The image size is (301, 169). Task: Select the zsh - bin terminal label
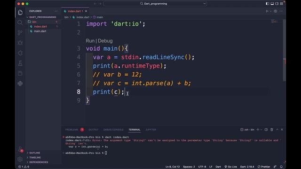pos(247,130)
